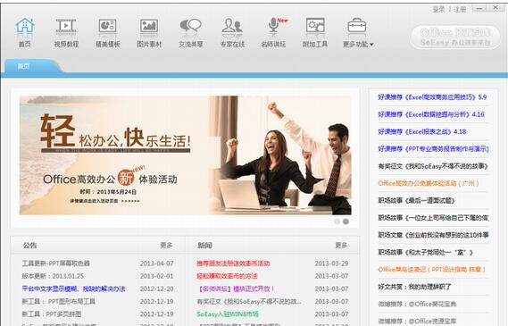Click 更多 beside the 公告 heading
Screen dimensions: 508x326
(x=166, y=246)
